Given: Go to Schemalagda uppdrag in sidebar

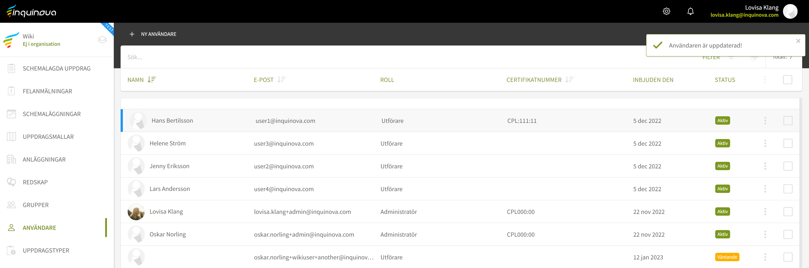Looking at the screenshot, I should tap(57, 69).
